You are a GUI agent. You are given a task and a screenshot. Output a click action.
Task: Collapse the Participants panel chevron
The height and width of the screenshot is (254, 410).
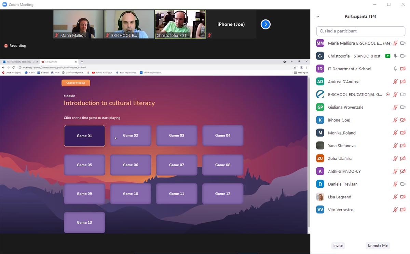point(318,16)
